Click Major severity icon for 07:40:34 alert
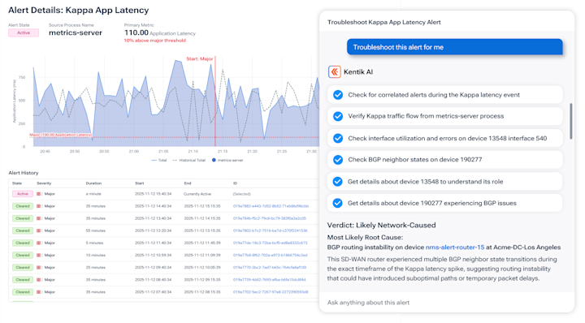This screenshot has width=585, height=323. coord(38,292)
